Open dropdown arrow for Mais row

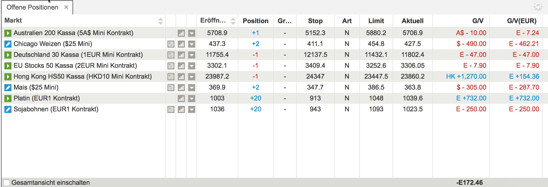tap(192, 88)
